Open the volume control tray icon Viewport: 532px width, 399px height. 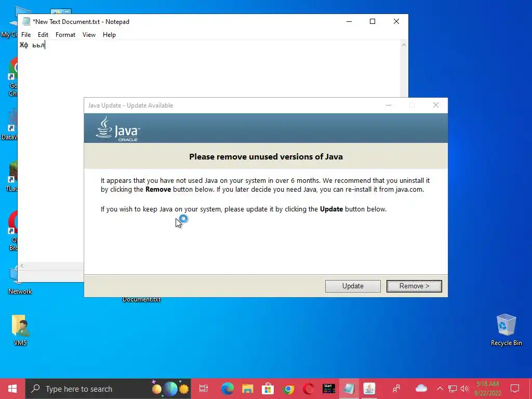[x=465, y=389]
